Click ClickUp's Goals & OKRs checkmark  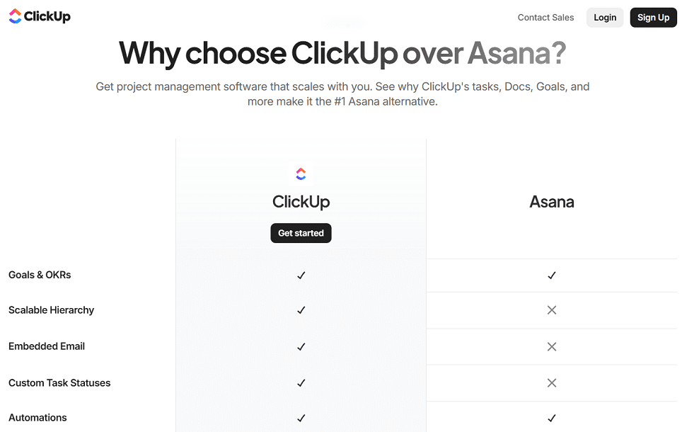coord(301,275)
